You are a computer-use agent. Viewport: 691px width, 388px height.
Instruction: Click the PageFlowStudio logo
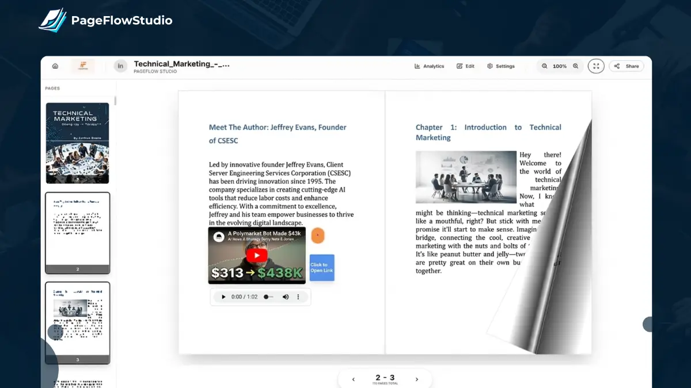tap(106, 20)
